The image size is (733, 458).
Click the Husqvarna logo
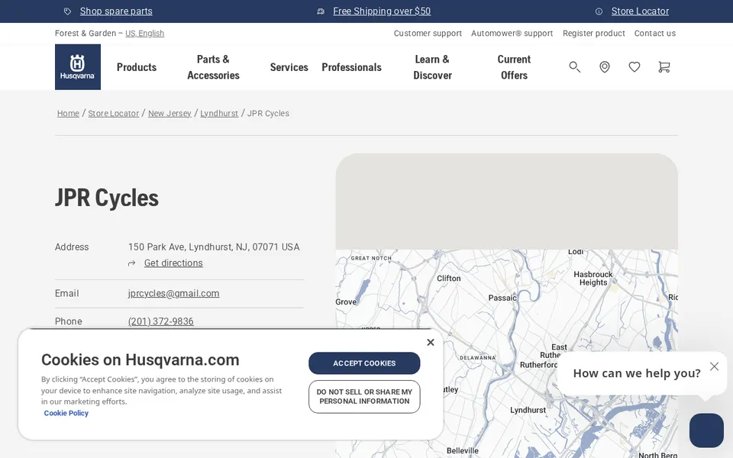point(78,67)
